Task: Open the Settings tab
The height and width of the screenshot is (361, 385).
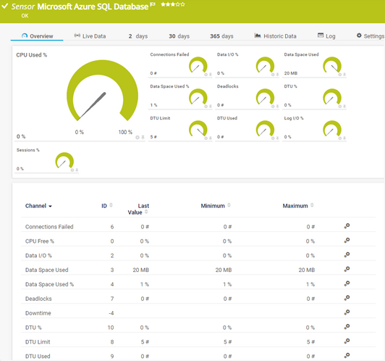Action: point(371,36)
